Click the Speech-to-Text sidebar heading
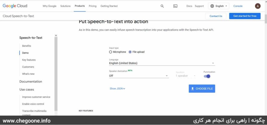 [31, 38]
